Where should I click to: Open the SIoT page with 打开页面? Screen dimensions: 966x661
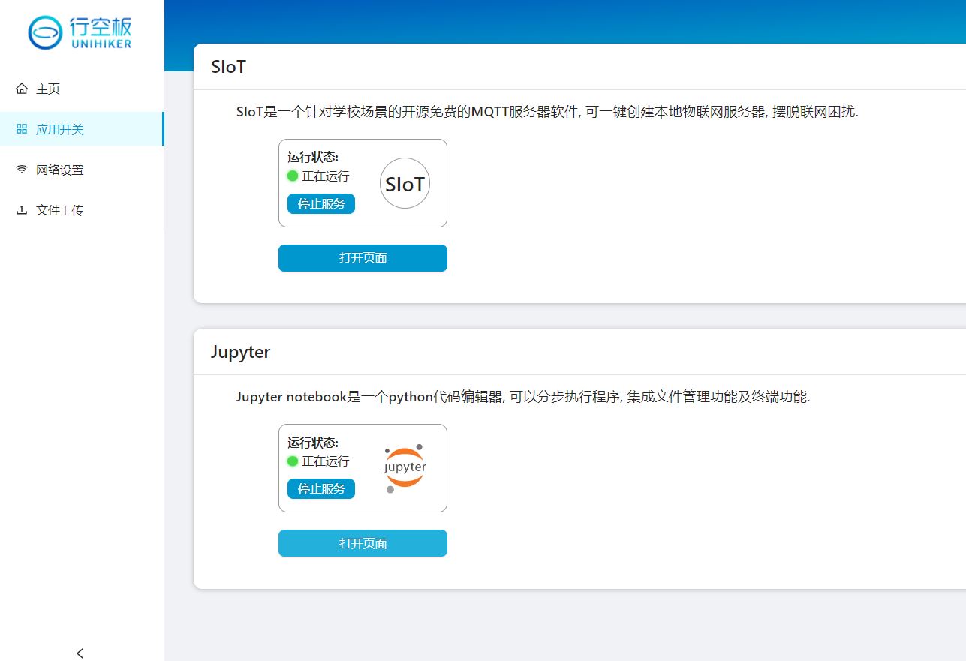pyautogui.click(x=363, y=258)
